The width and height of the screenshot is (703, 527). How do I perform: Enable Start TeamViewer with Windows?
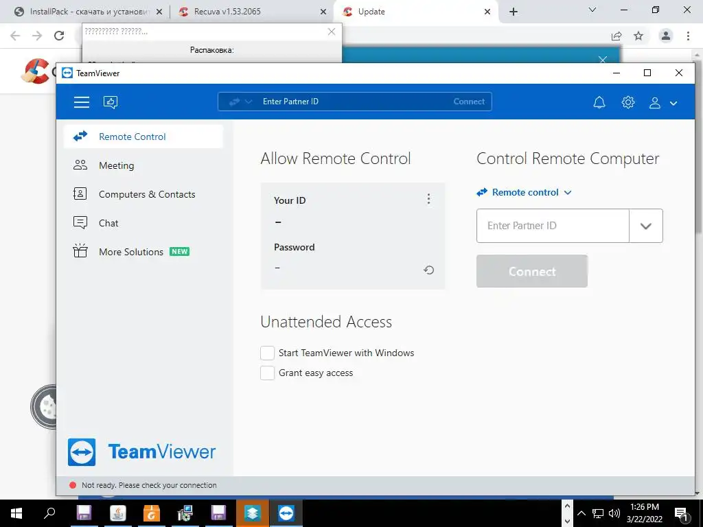(267, 353)
